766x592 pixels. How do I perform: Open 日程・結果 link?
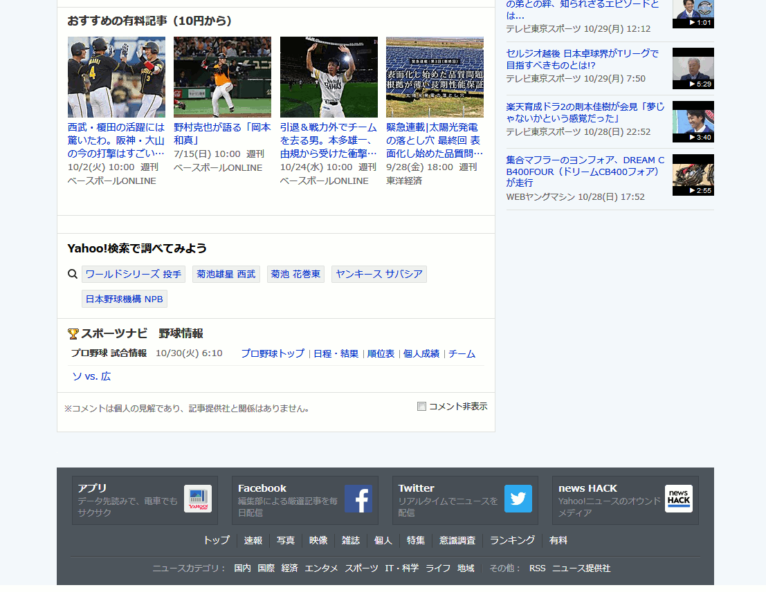point(336,353)
